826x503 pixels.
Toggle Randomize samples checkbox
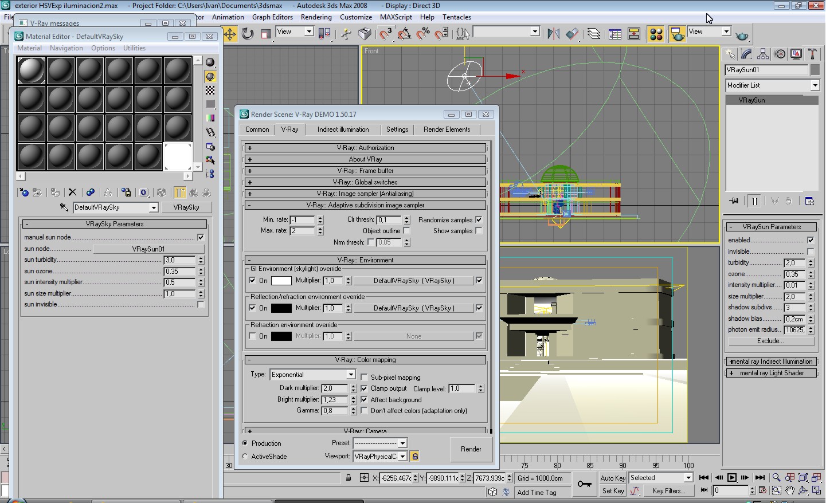(x=479, y=220)
